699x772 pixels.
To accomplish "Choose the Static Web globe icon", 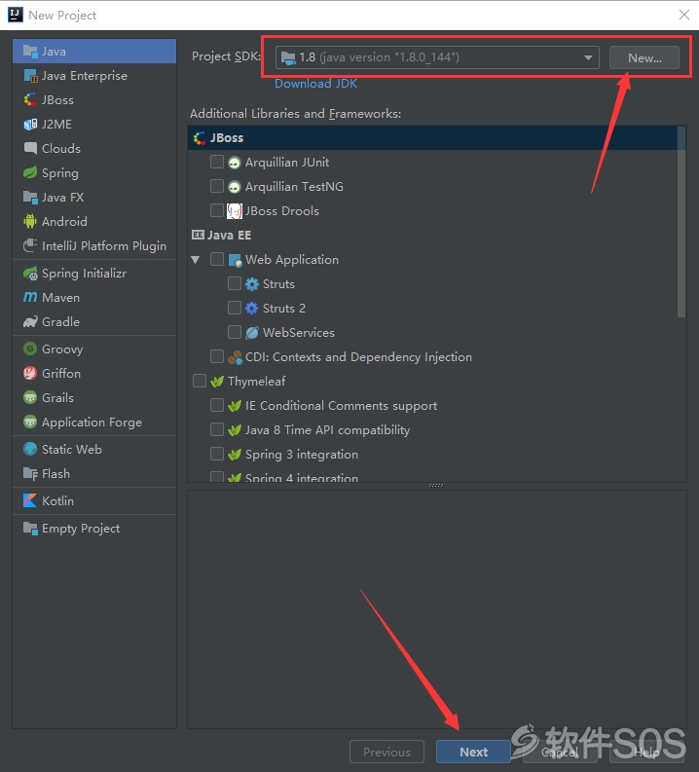I will click(30, 449).
